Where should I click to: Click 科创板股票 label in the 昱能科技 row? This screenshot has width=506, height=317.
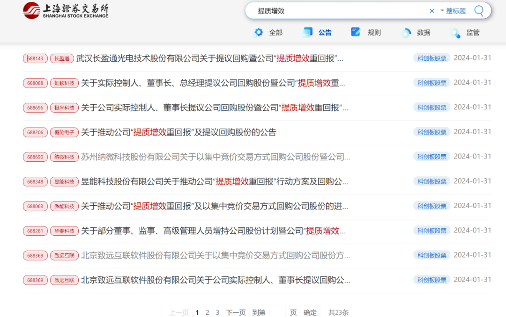(432, 181)
